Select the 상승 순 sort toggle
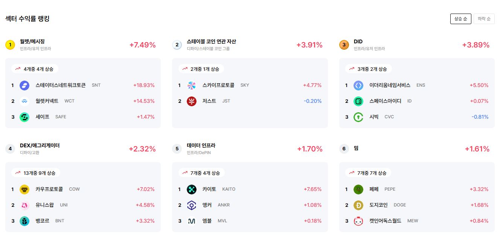503x243 pixels. [461, 19]
